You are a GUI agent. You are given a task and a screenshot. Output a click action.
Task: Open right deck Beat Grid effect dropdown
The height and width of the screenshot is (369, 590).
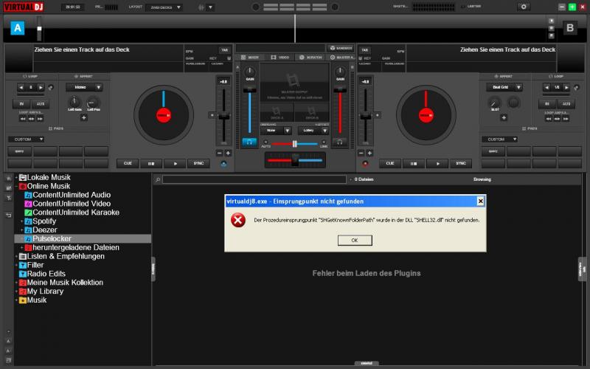504,87
